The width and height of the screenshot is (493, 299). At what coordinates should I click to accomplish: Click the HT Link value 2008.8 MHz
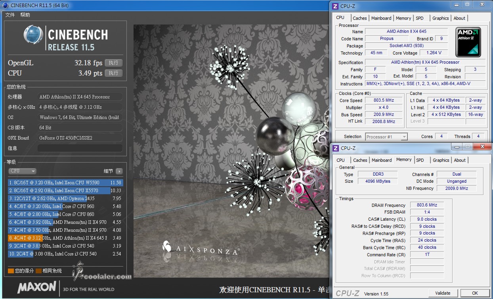[x=384, y=122]
